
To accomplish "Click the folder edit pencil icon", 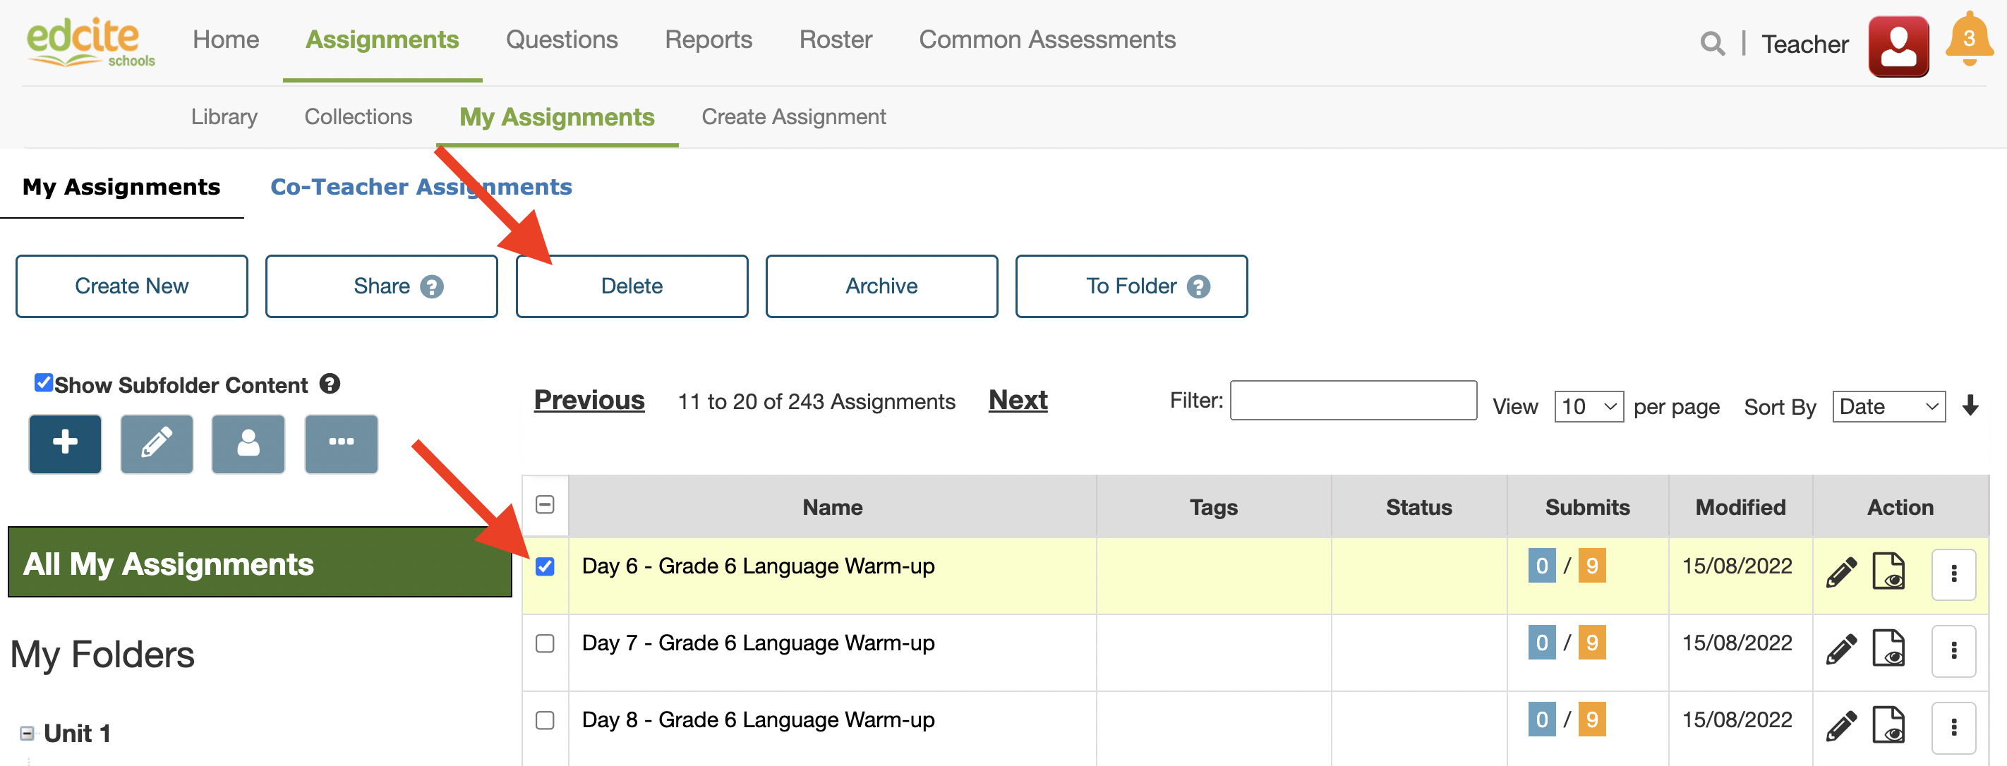I will pos(157,444).
